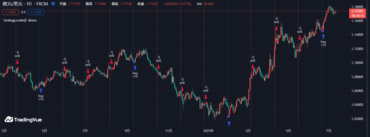370x137 pixels.
Task: Click the 2025年 label on the time axis
Action: click(x=208, y=131)
